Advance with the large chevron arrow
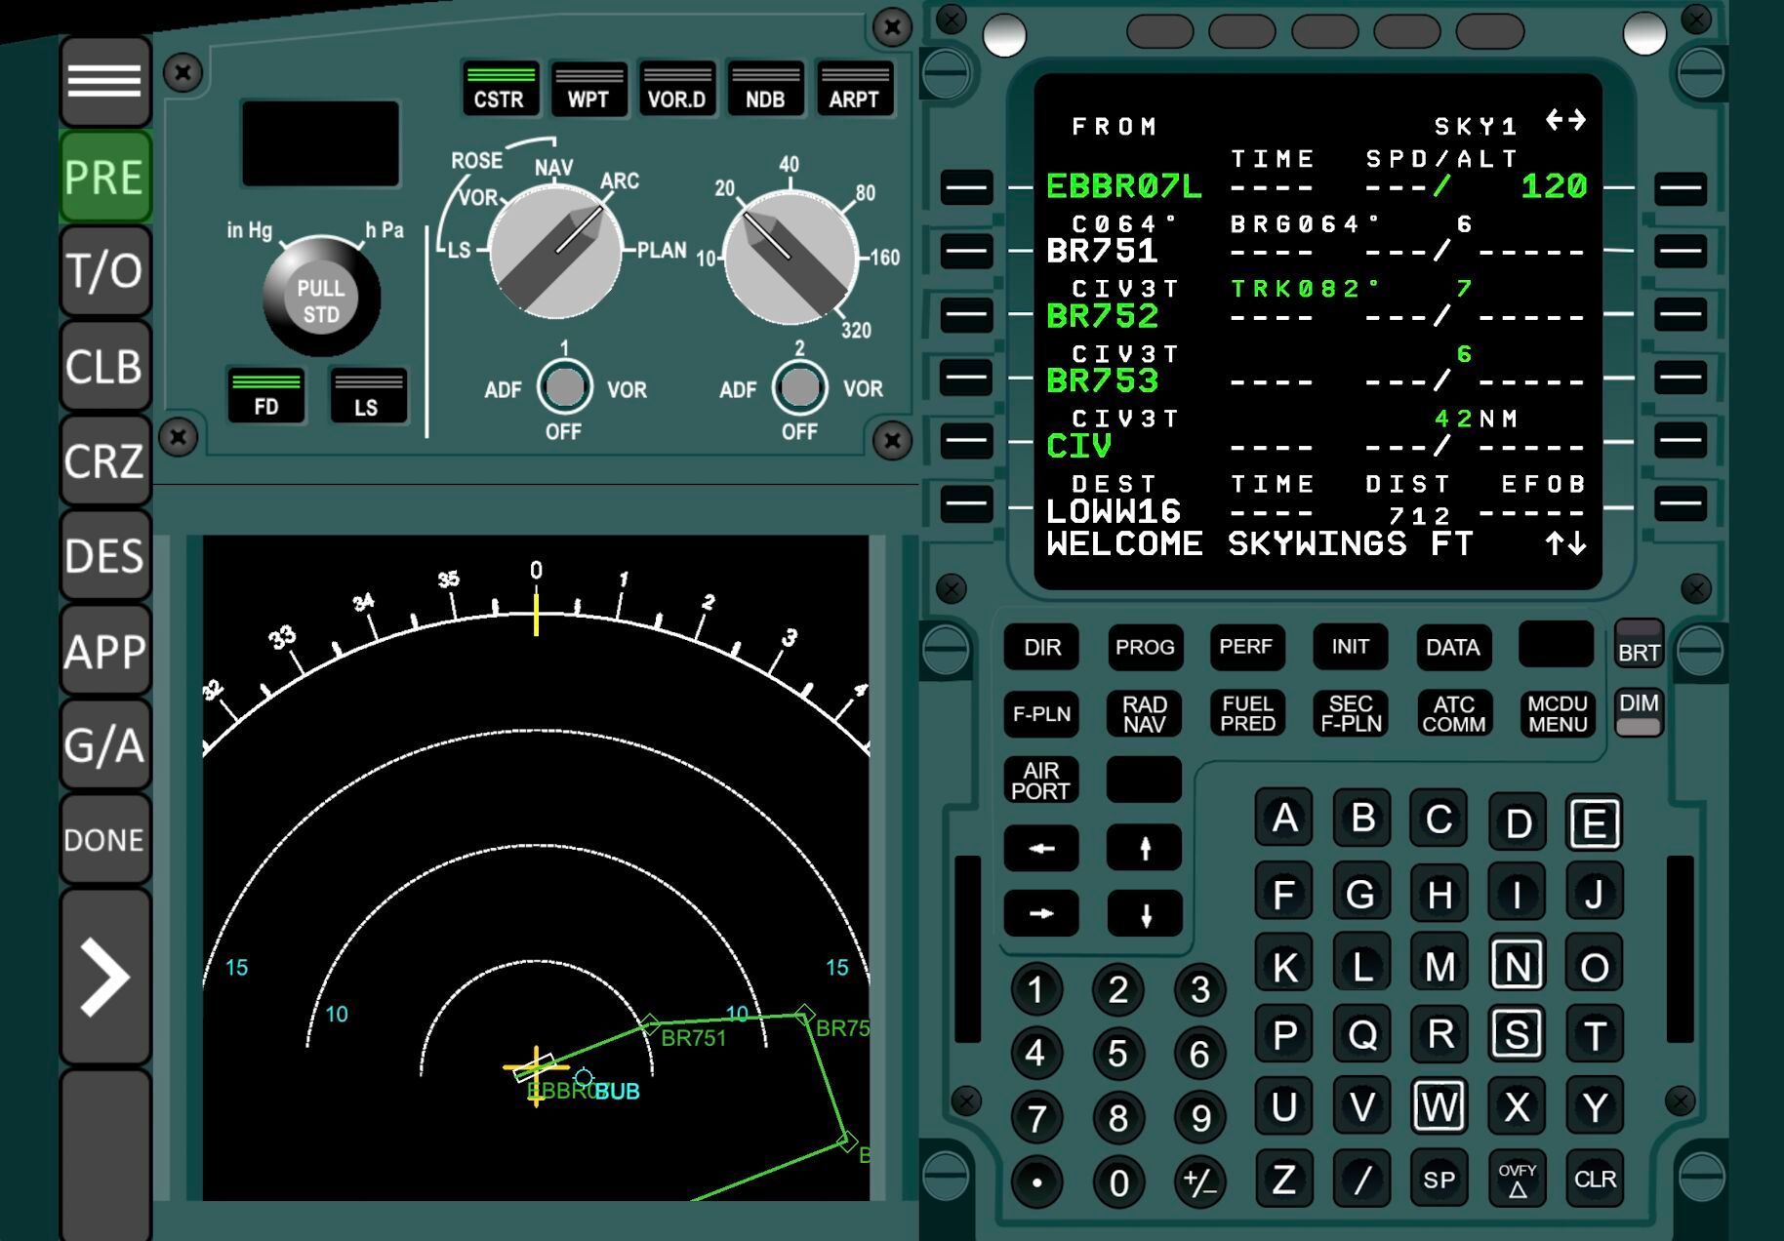 pos(104,977)
